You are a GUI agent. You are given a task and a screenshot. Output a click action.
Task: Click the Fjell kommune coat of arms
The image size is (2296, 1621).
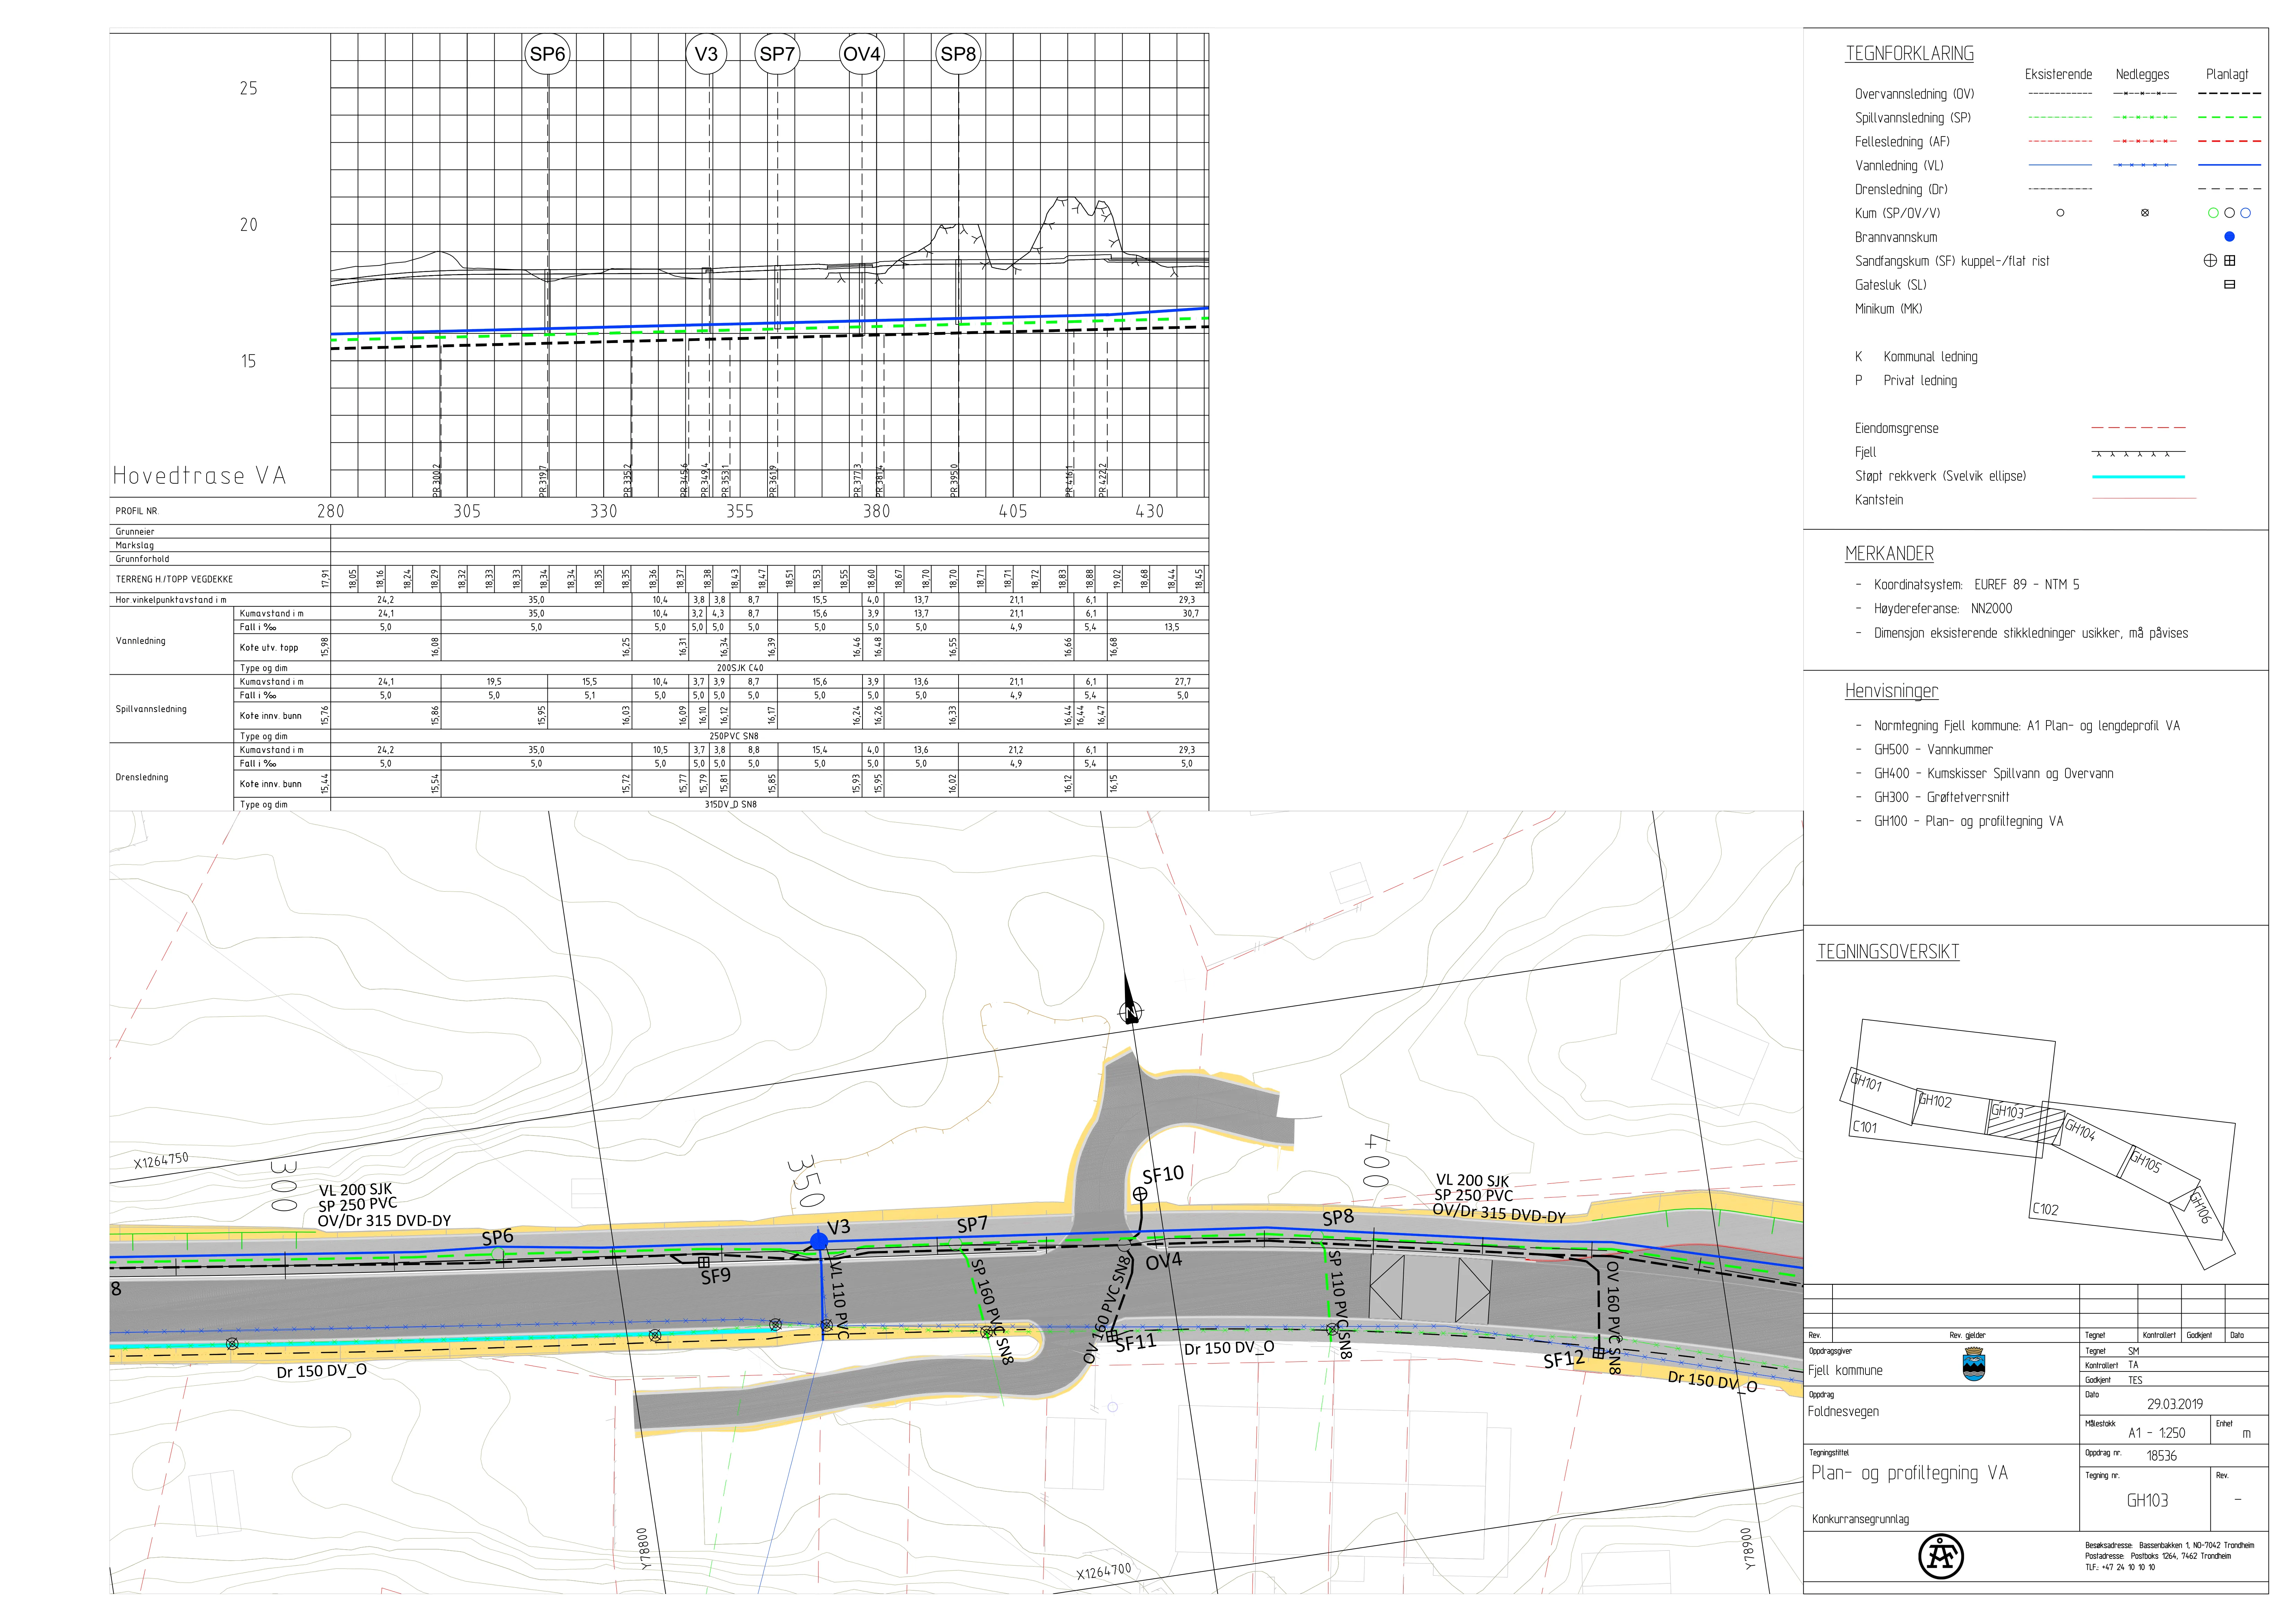click(1974, 1364)
